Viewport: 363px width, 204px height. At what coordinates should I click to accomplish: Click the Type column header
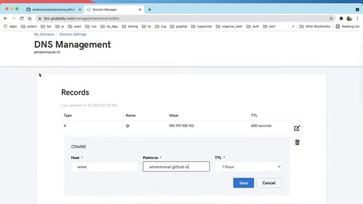click(67, 115)
